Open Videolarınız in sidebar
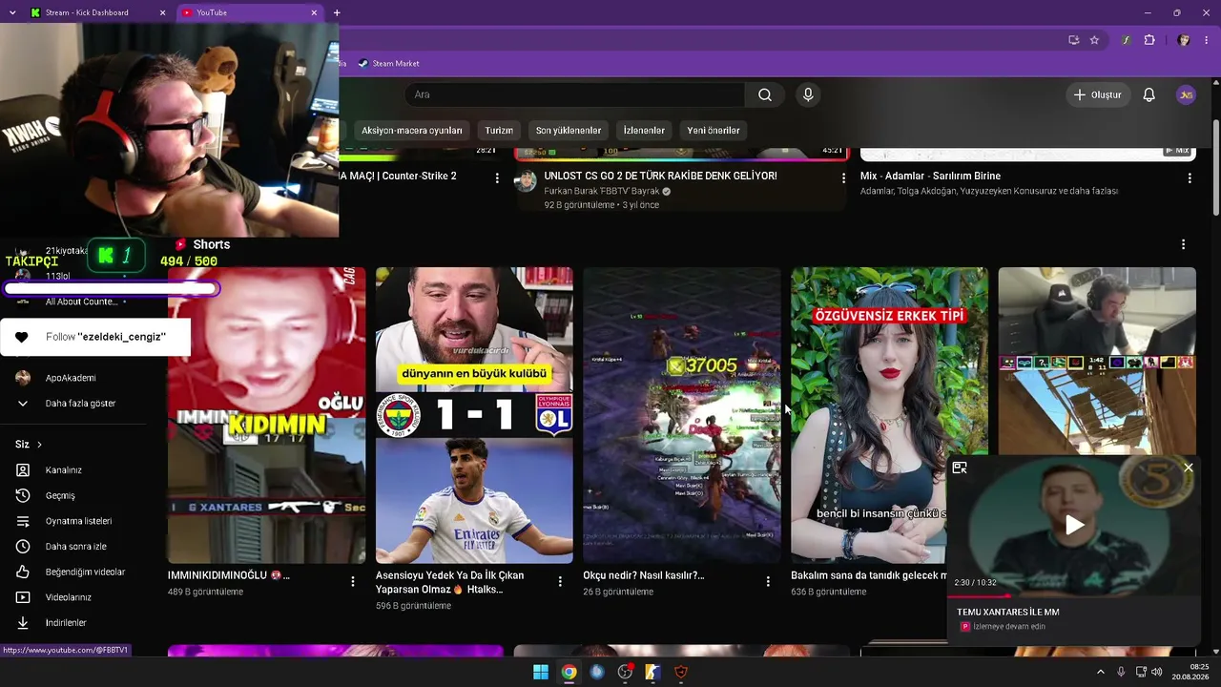 tap(69, 597)
